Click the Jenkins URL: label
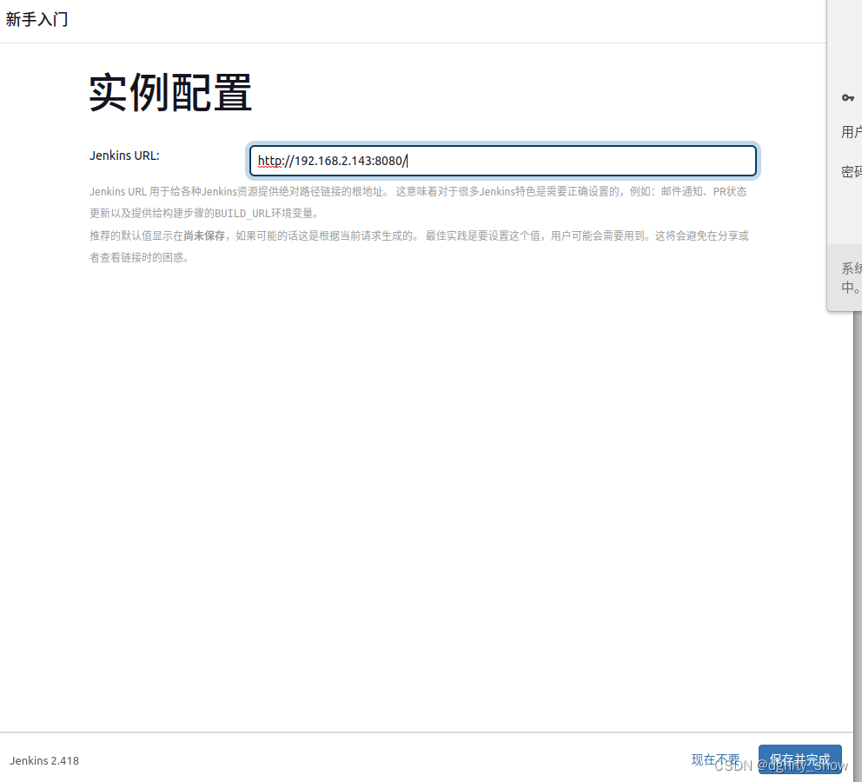Viewport: 862px width, 782px height. coord(124,156)
